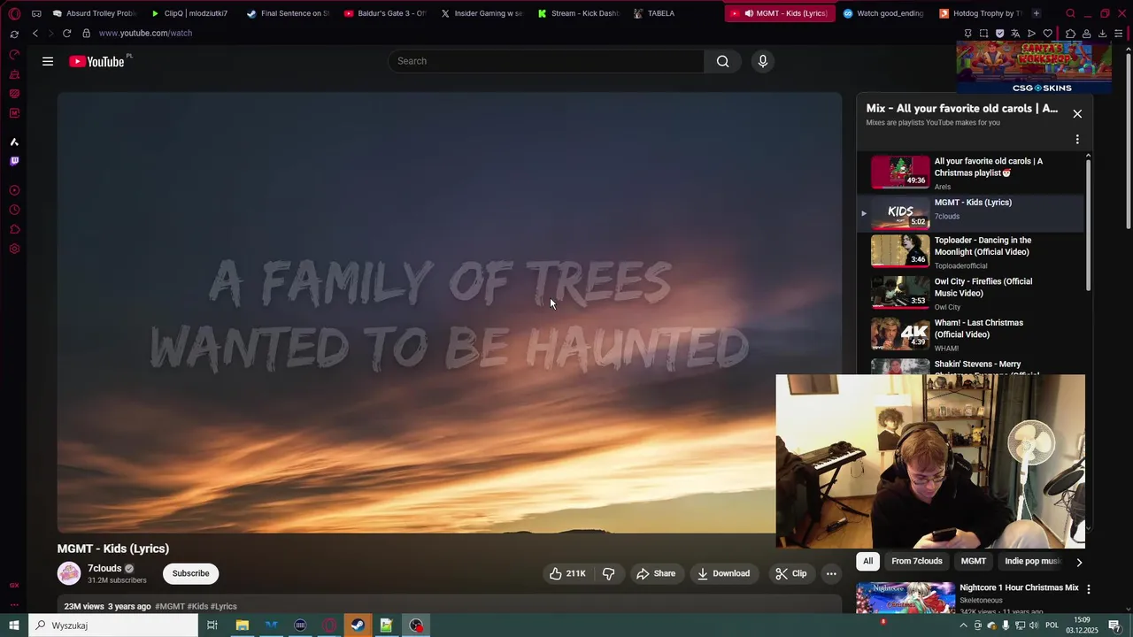Switch to Hotdog Trophy tab
This screenshot has width=1133, height=637.
pyautogui.click(x=980, y=13)
